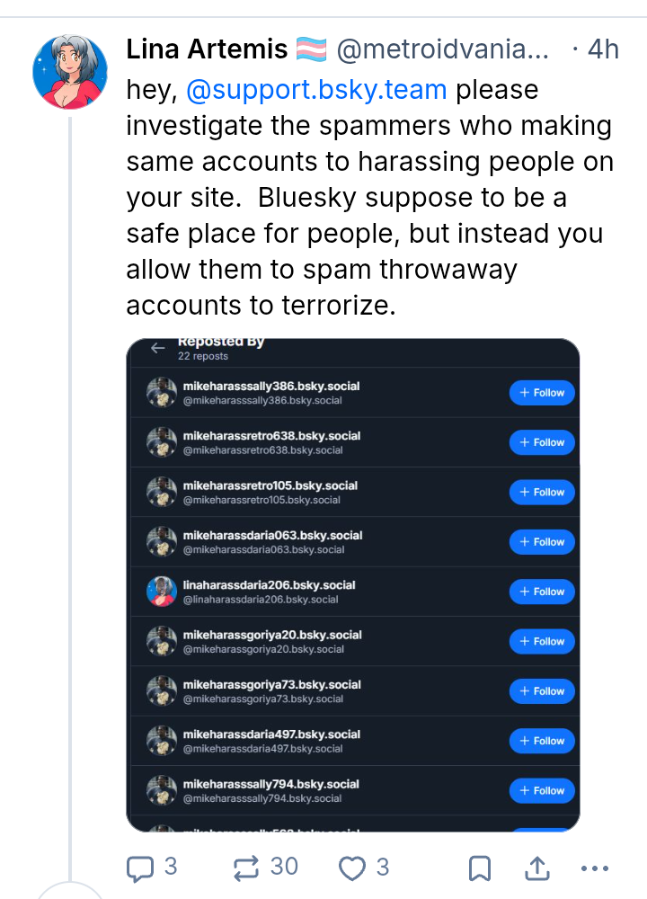647x899 pixels.
Task: Click the reply comment bubble icon
Action: (x=139, y=868)
